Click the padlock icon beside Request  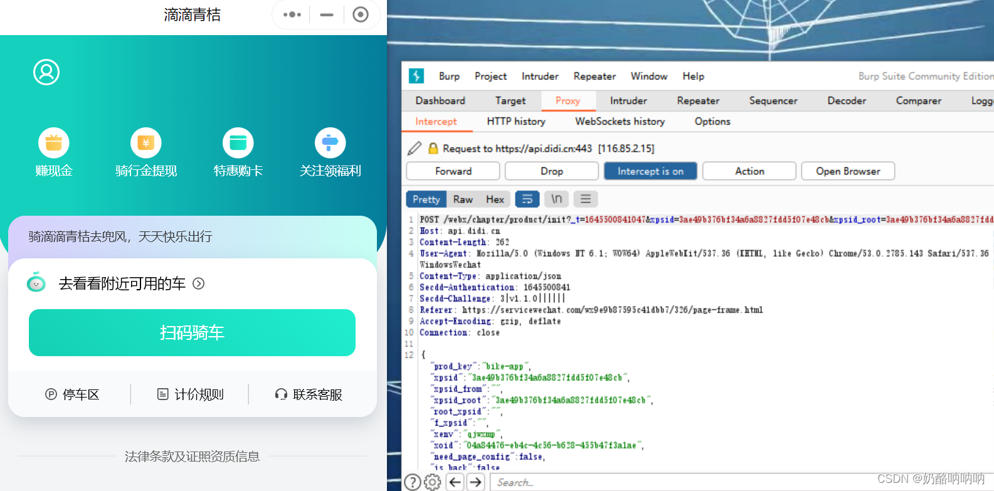click(433, 148)
